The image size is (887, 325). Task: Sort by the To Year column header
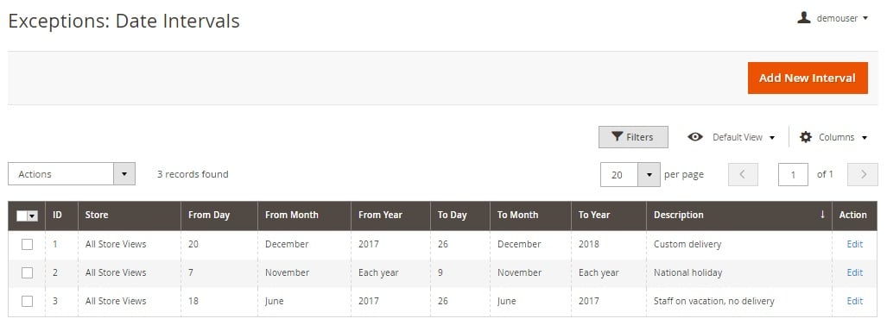coord(594,215)
